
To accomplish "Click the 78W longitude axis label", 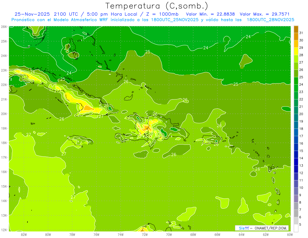I will [72, 234].
